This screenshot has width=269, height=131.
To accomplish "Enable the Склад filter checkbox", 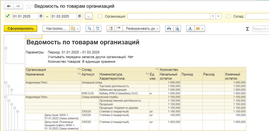I will point(229,16).
